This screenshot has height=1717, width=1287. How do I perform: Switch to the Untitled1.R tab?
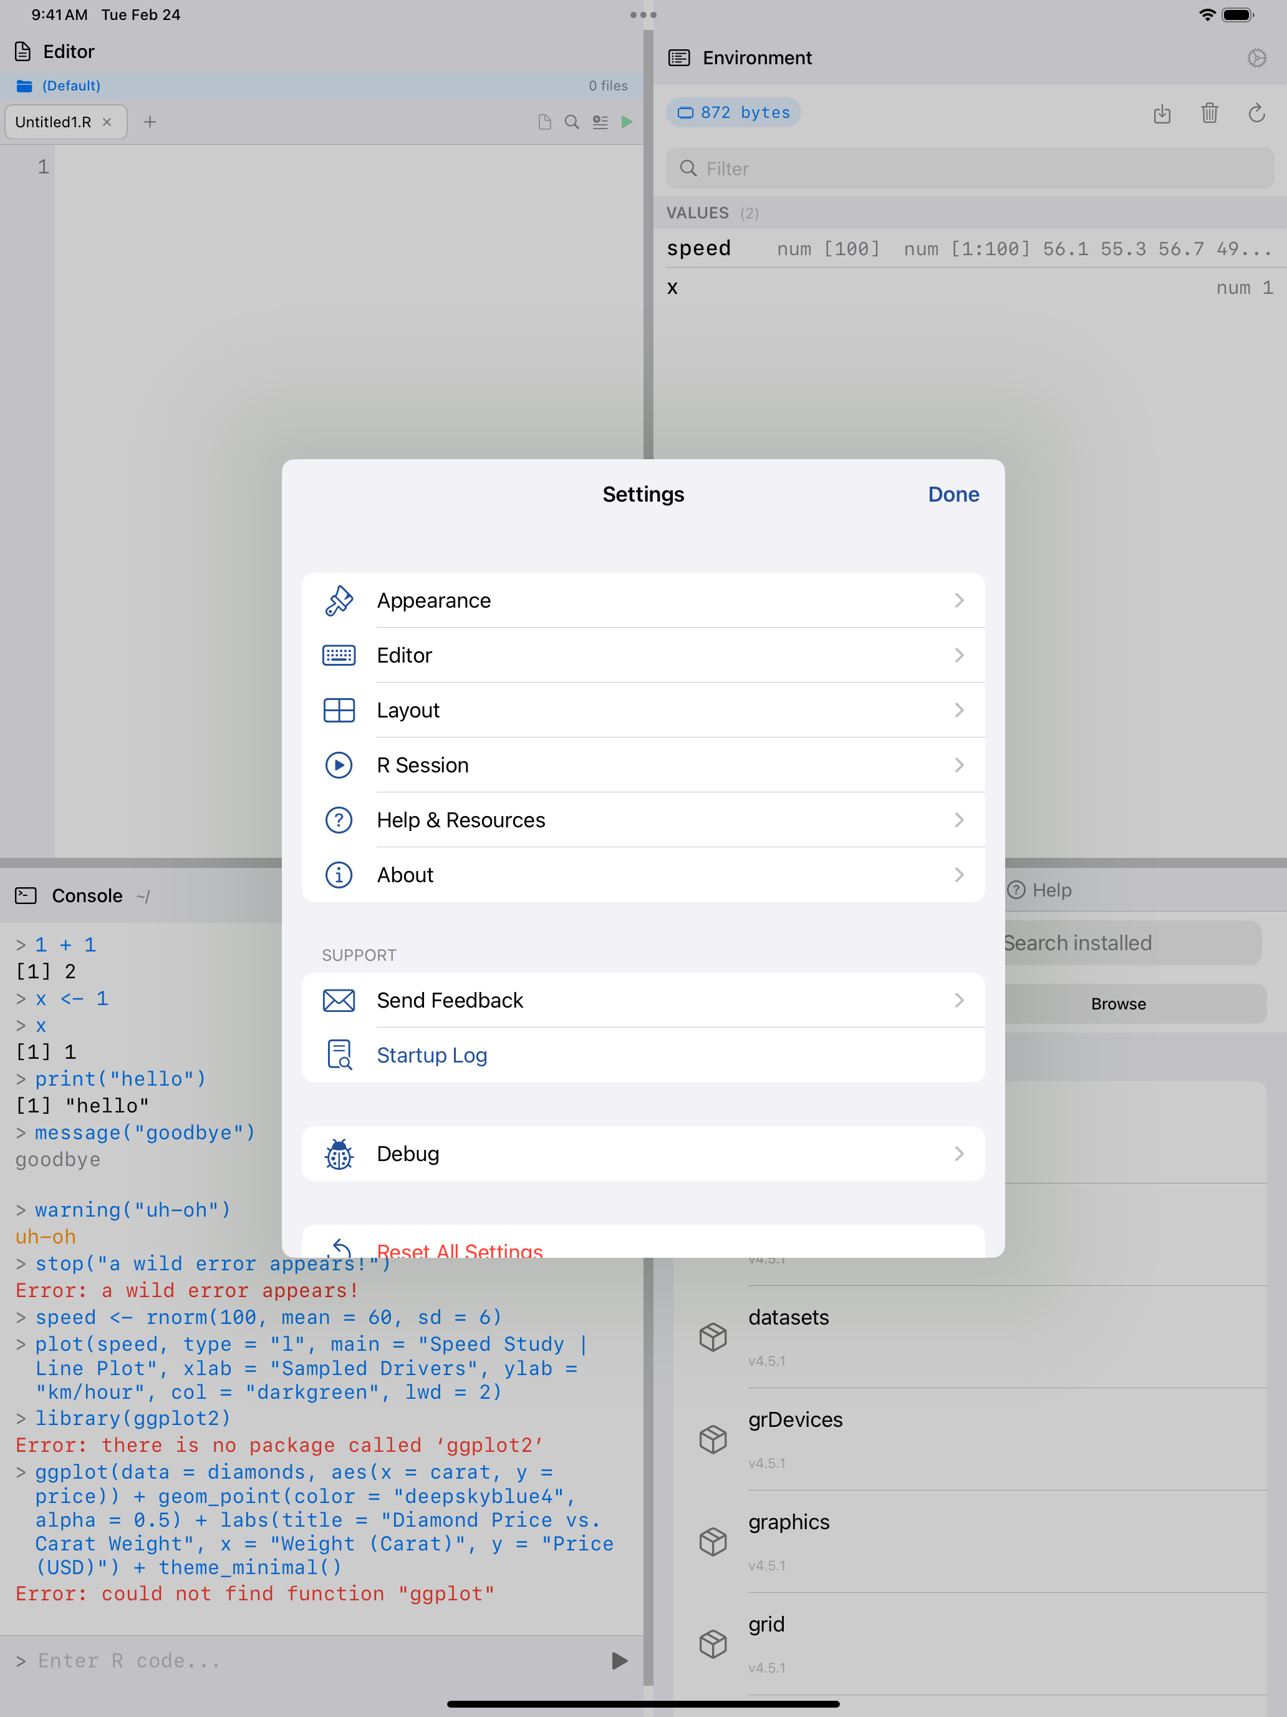[53, 122]
